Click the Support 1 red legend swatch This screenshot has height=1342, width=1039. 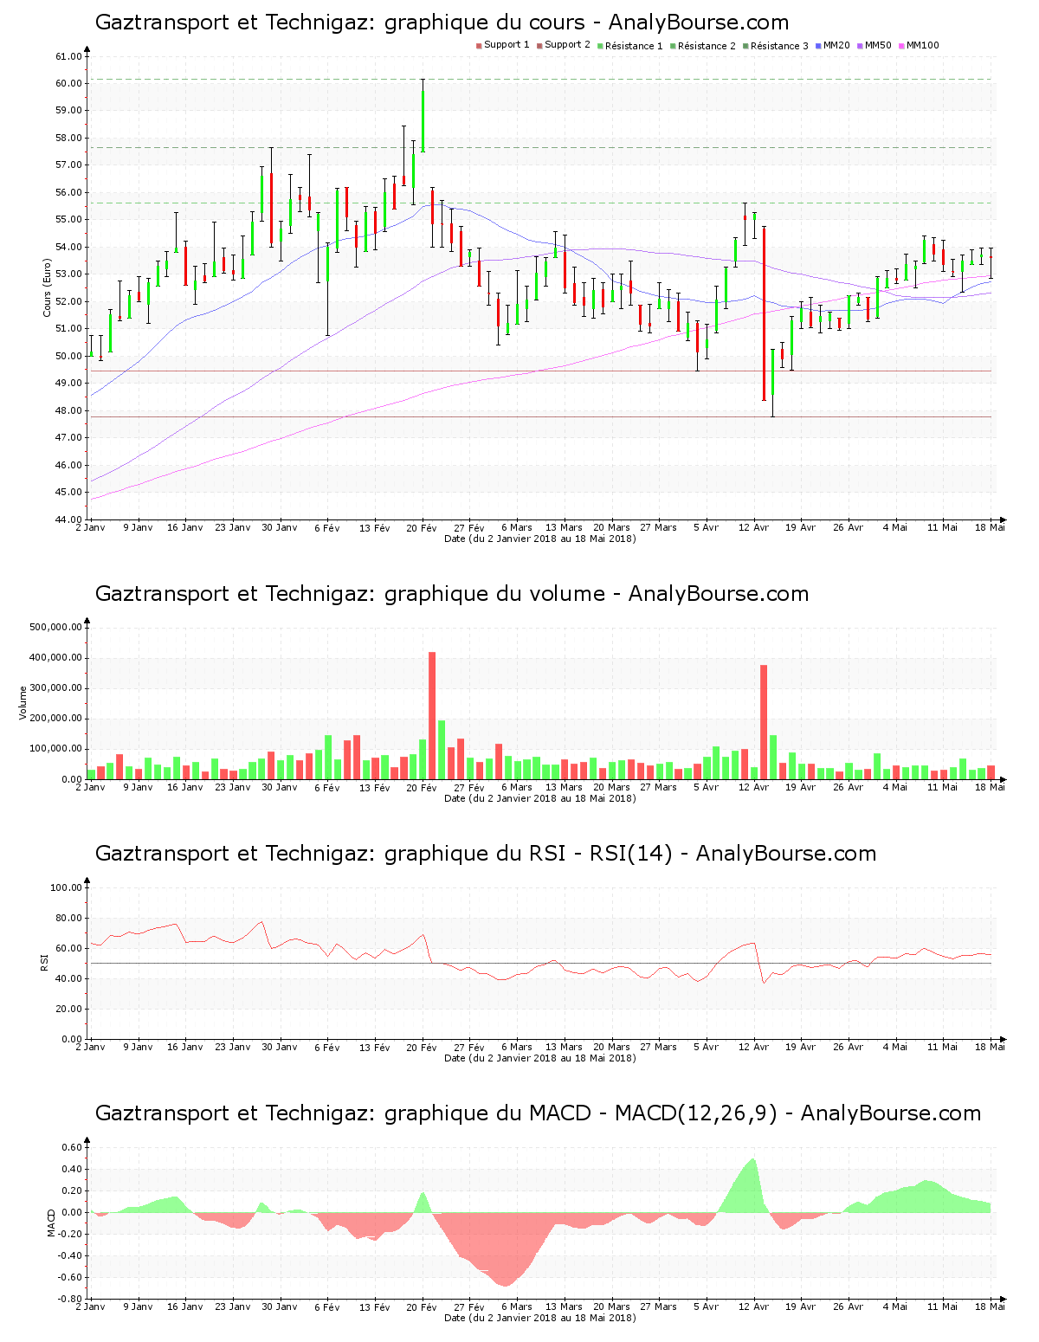(479, 46)
